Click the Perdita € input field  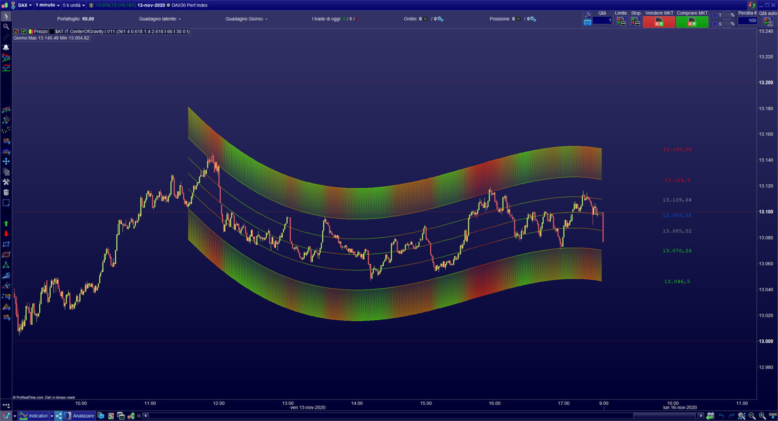click(x=748, y=20)
